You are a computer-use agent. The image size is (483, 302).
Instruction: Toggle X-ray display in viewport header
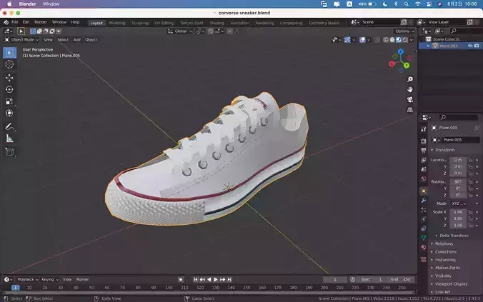(377, 40)
